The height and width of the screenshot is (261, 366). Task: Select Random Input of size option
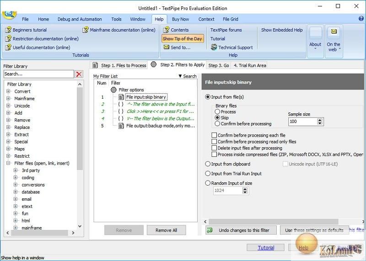[208, 183]
